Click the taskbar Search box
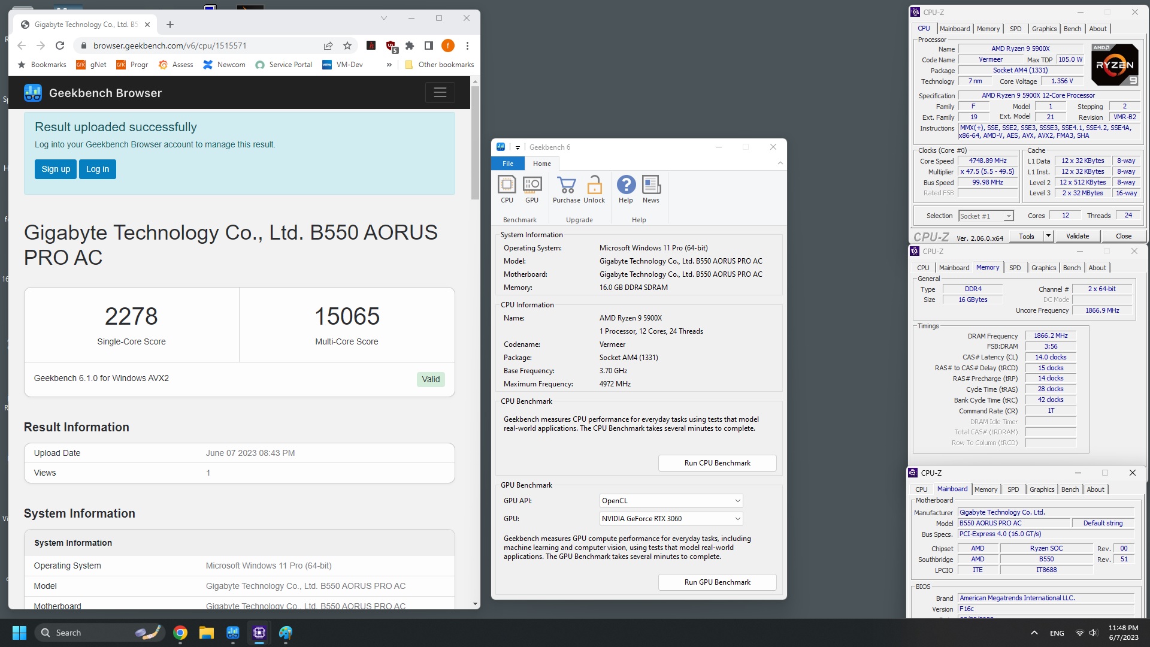 [x=99, y=633]
